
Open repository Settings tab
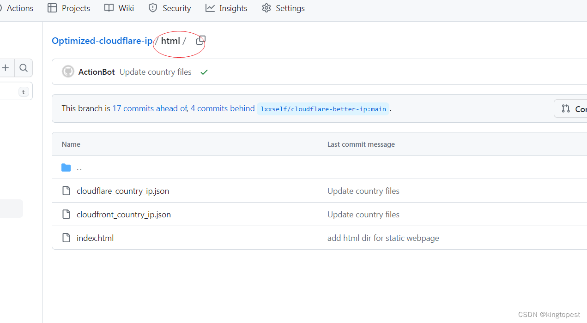click(x=283, y=8)
